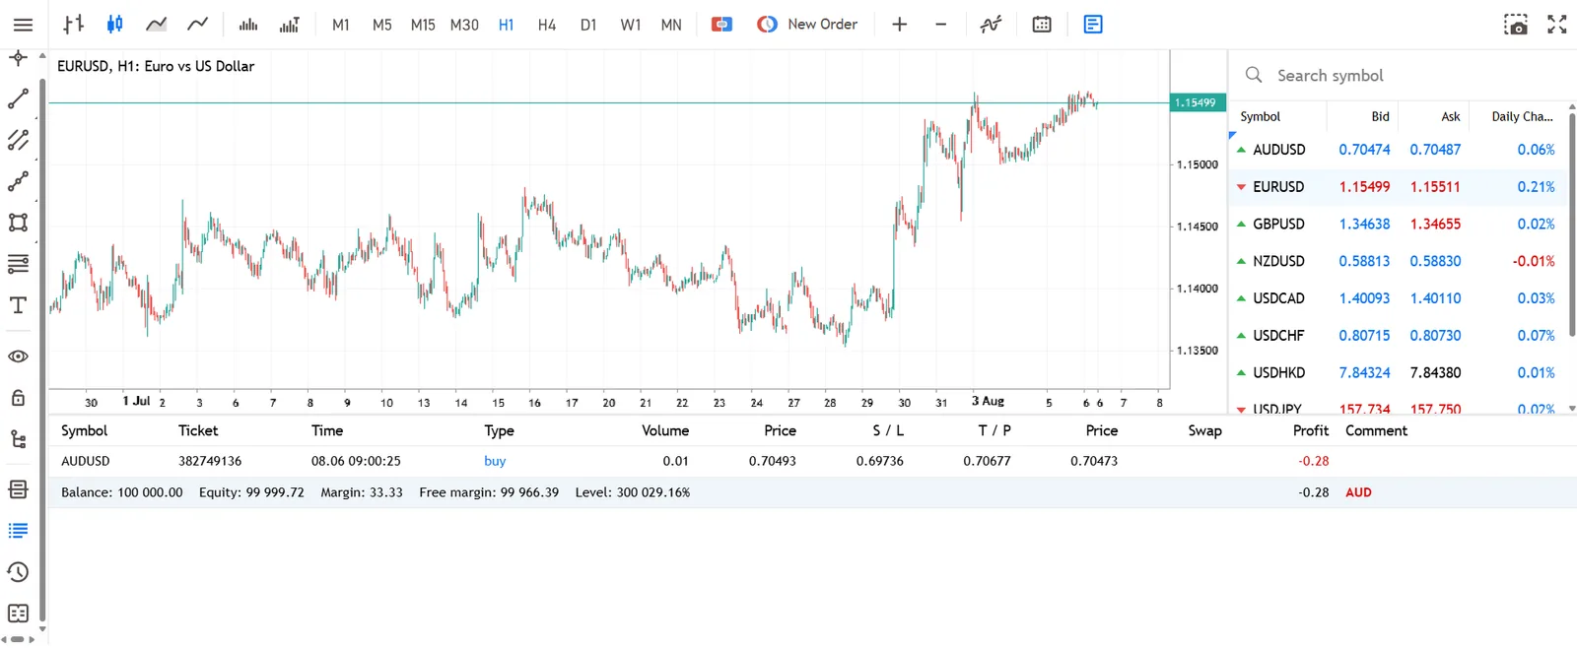
Task: Switch chart to bar chart style
Action: [73, 25]
